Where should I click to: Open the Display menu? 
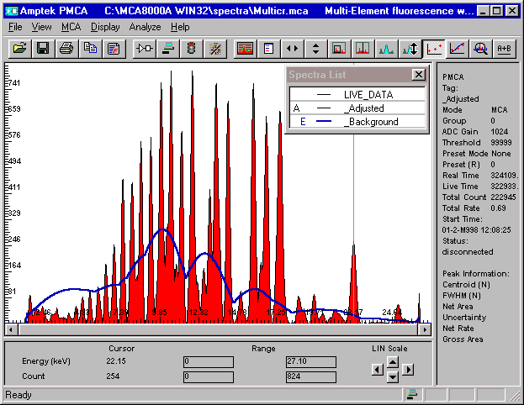(x=105, y=27)
